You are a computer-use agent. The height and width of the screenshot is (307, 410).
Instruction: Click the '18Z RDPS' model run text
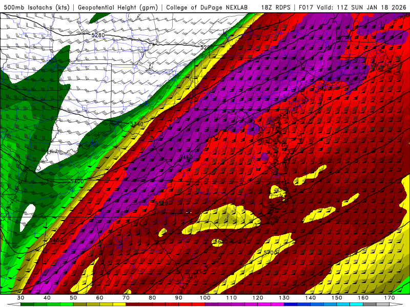point(276,7)
